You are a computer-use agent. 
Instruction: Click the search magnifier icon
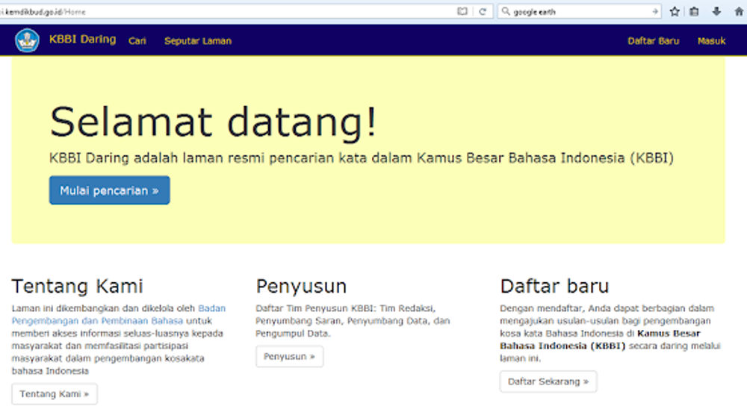click(506, 12)
